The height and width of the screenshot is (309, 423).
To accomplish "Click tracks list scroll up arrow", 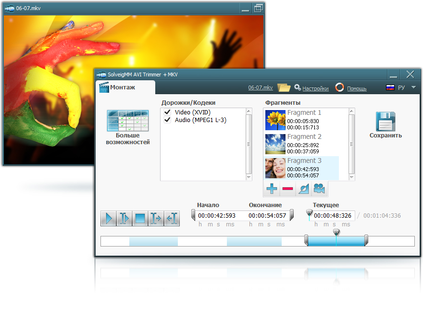I will (249, 111).
